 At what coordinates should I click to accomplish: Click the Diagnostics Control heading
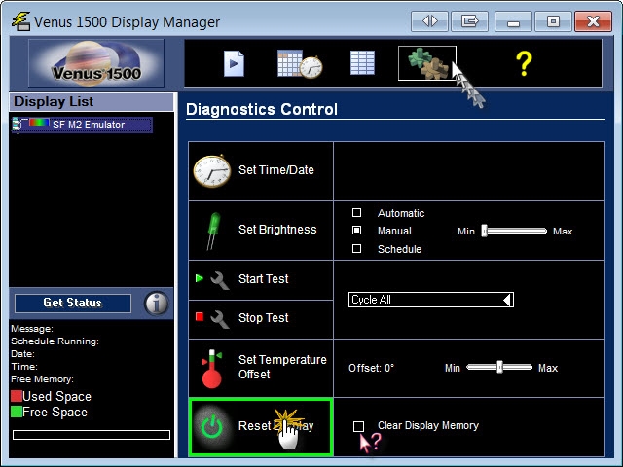262,109
